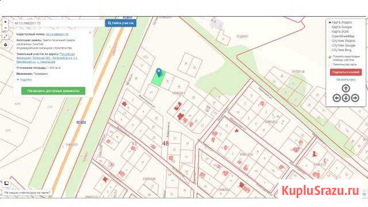Click the green Посмотреть доступные документы button
The width and height of the screenshot is (368, 207).
(x=53, y=91)
